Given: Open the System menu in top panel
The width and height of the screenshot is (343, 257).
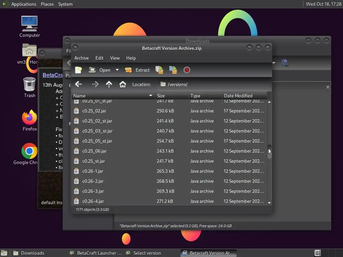Looking at the screenshot, I should coord(65,4).
